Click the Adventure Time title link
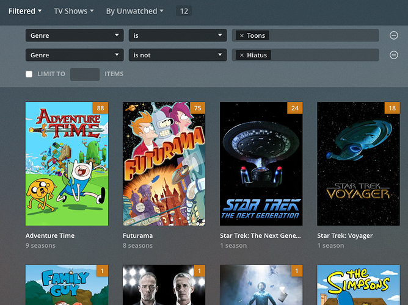The height and width of the screenshot is (305, 408). (50, 235)
